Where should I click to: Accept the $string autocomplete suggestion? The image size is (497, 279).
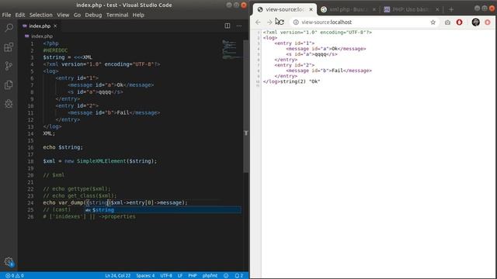pos(162,210)
